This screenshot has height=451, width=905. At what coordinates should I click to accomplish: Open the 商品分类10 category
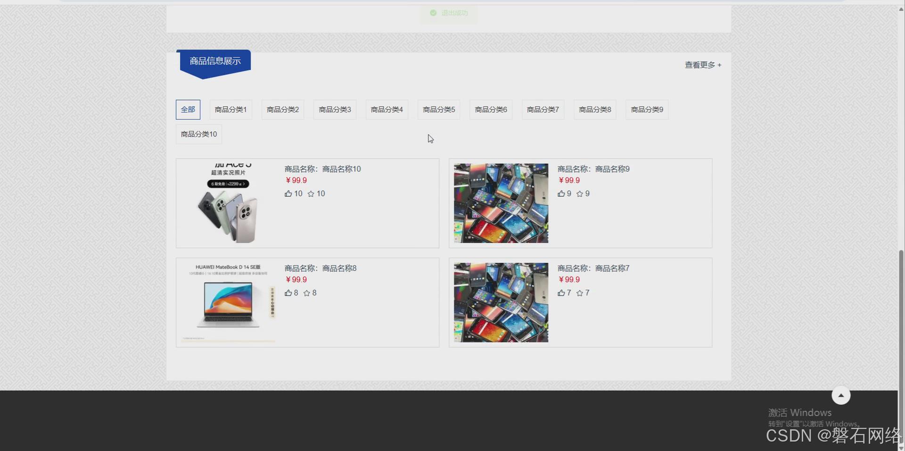pos(199,134)
